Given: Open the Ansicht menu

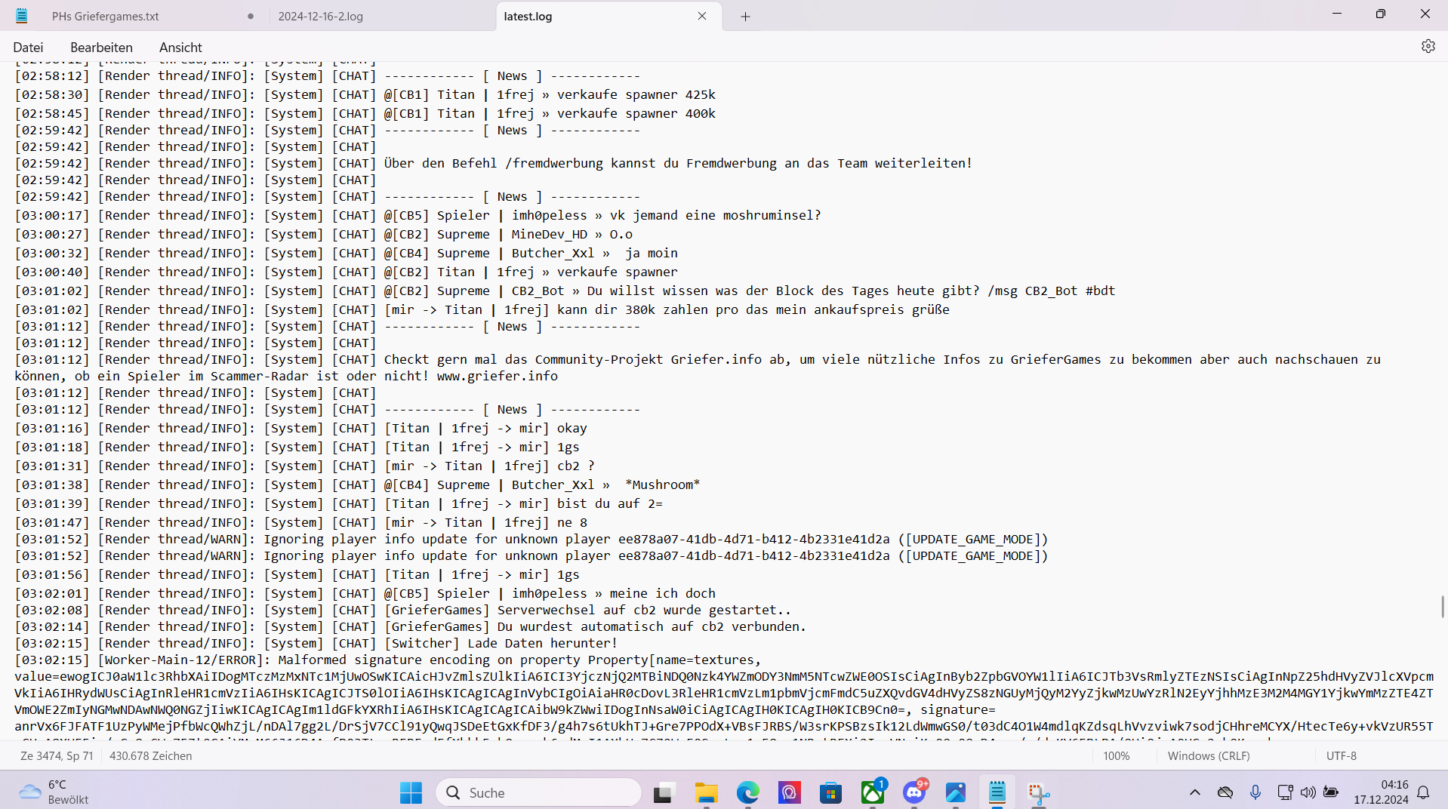Looking at the screenshot, I should pos(180,47).
